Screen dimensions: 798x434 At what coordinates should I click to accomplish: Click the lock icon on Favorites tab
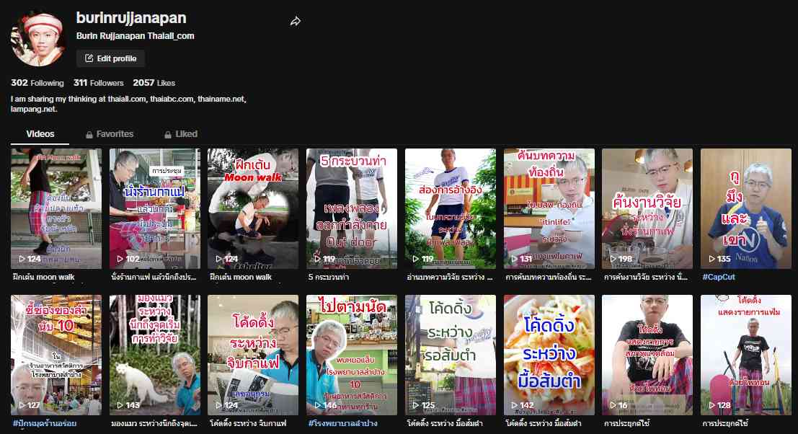(x=89, y=135)
